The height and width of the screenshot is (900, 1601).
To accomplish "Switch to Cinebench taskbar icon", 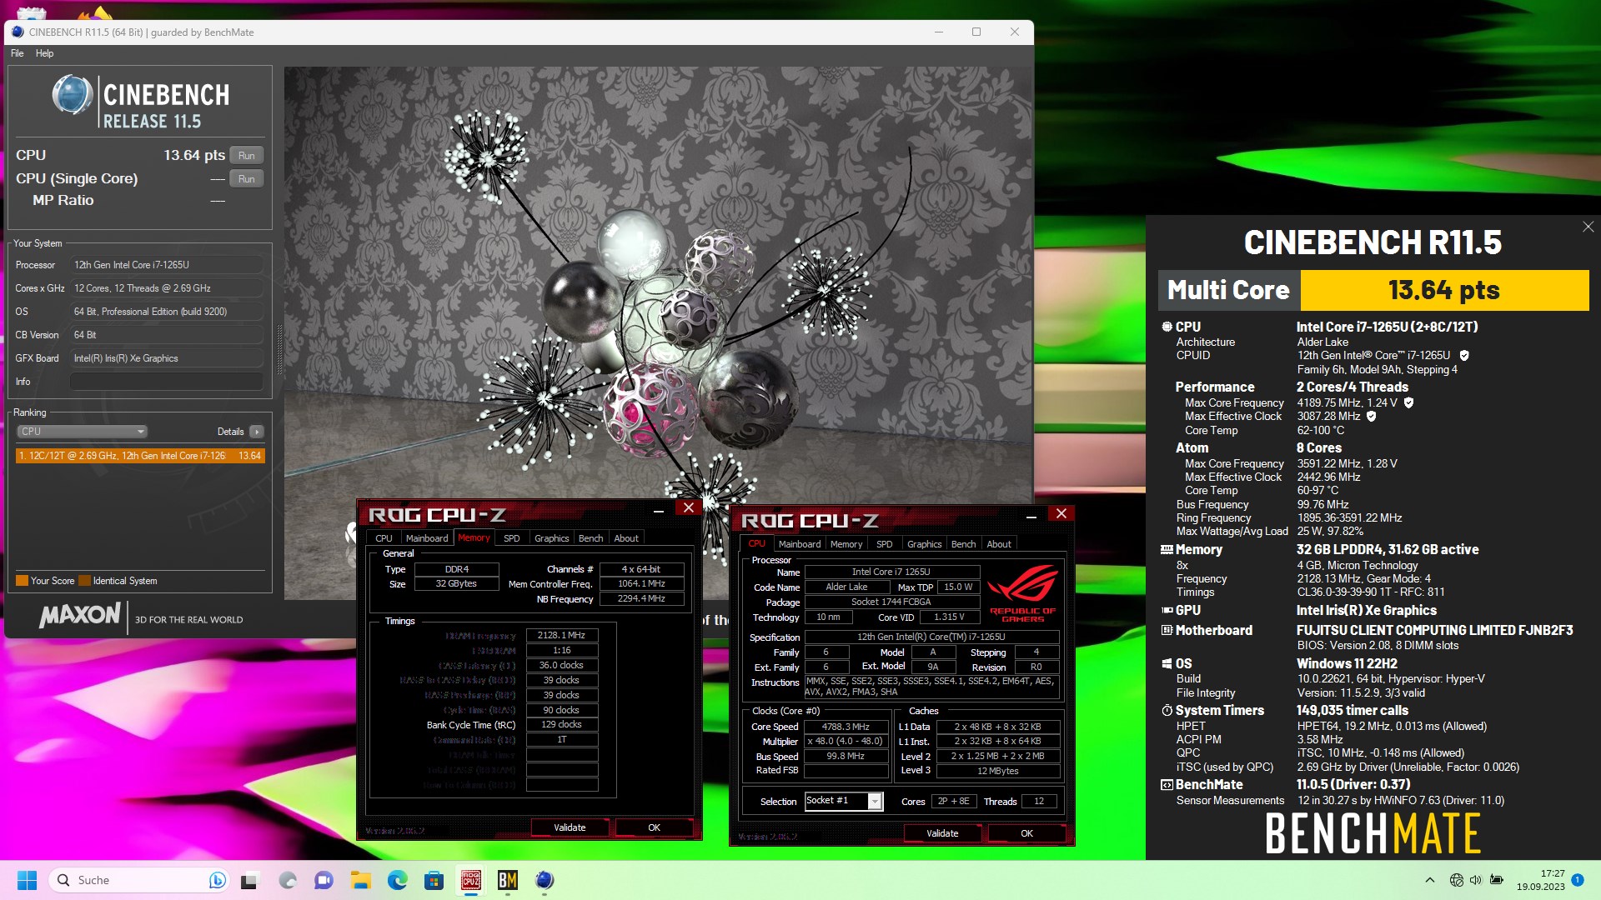I will click(545, 880).
